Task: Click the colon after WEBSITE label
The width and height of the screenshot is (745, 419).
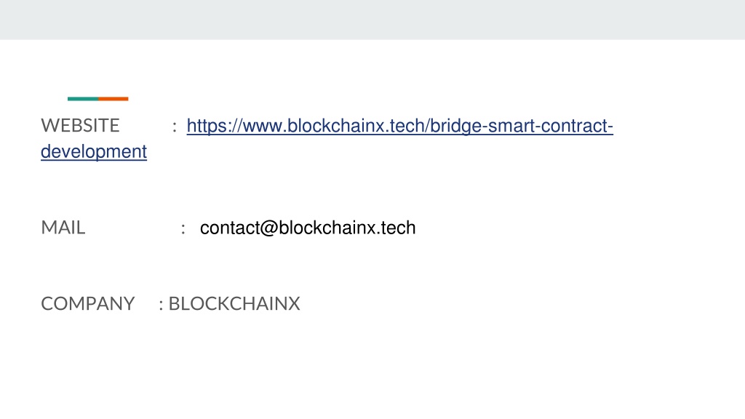Action: (x=175, y=127)
